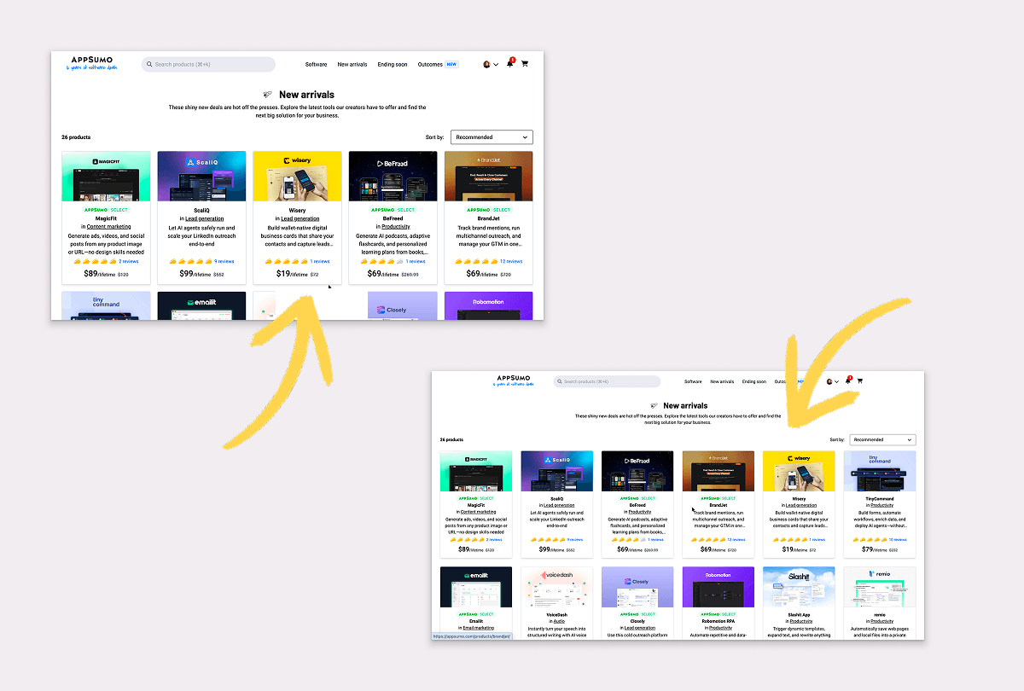1024x691 pixels.
Task: Open emailit product image in top-left window
Action: 201,305
